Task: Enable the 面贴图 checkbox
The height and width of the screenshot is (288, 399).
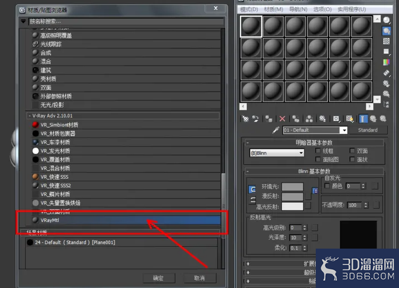Action: tap(318, 159)
